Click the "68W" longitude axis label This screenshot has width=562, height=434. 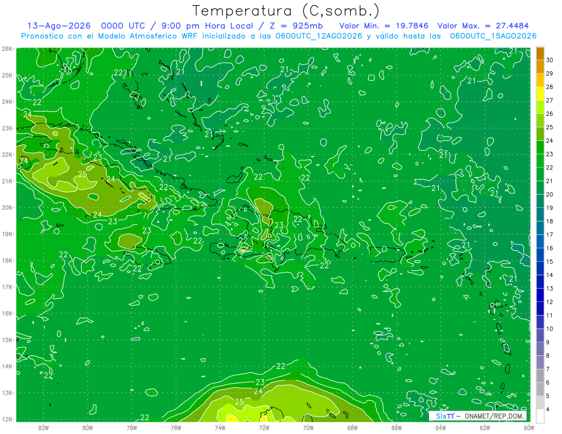point(352,427)
